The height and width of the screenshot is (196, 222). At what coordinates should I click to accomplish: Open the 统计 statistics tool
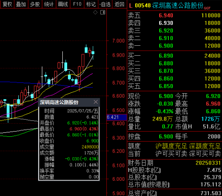pos(49,4)
